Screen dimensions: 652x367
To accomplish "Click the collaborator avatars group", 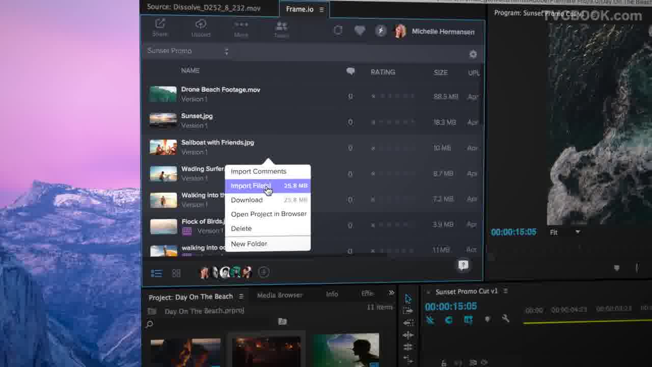I will pyautogui.click(x=226, y=272).
